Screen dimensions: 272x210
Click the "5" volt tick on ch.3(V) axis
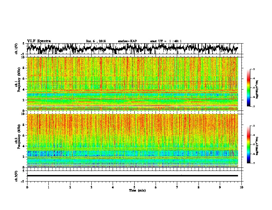[23, 171]
